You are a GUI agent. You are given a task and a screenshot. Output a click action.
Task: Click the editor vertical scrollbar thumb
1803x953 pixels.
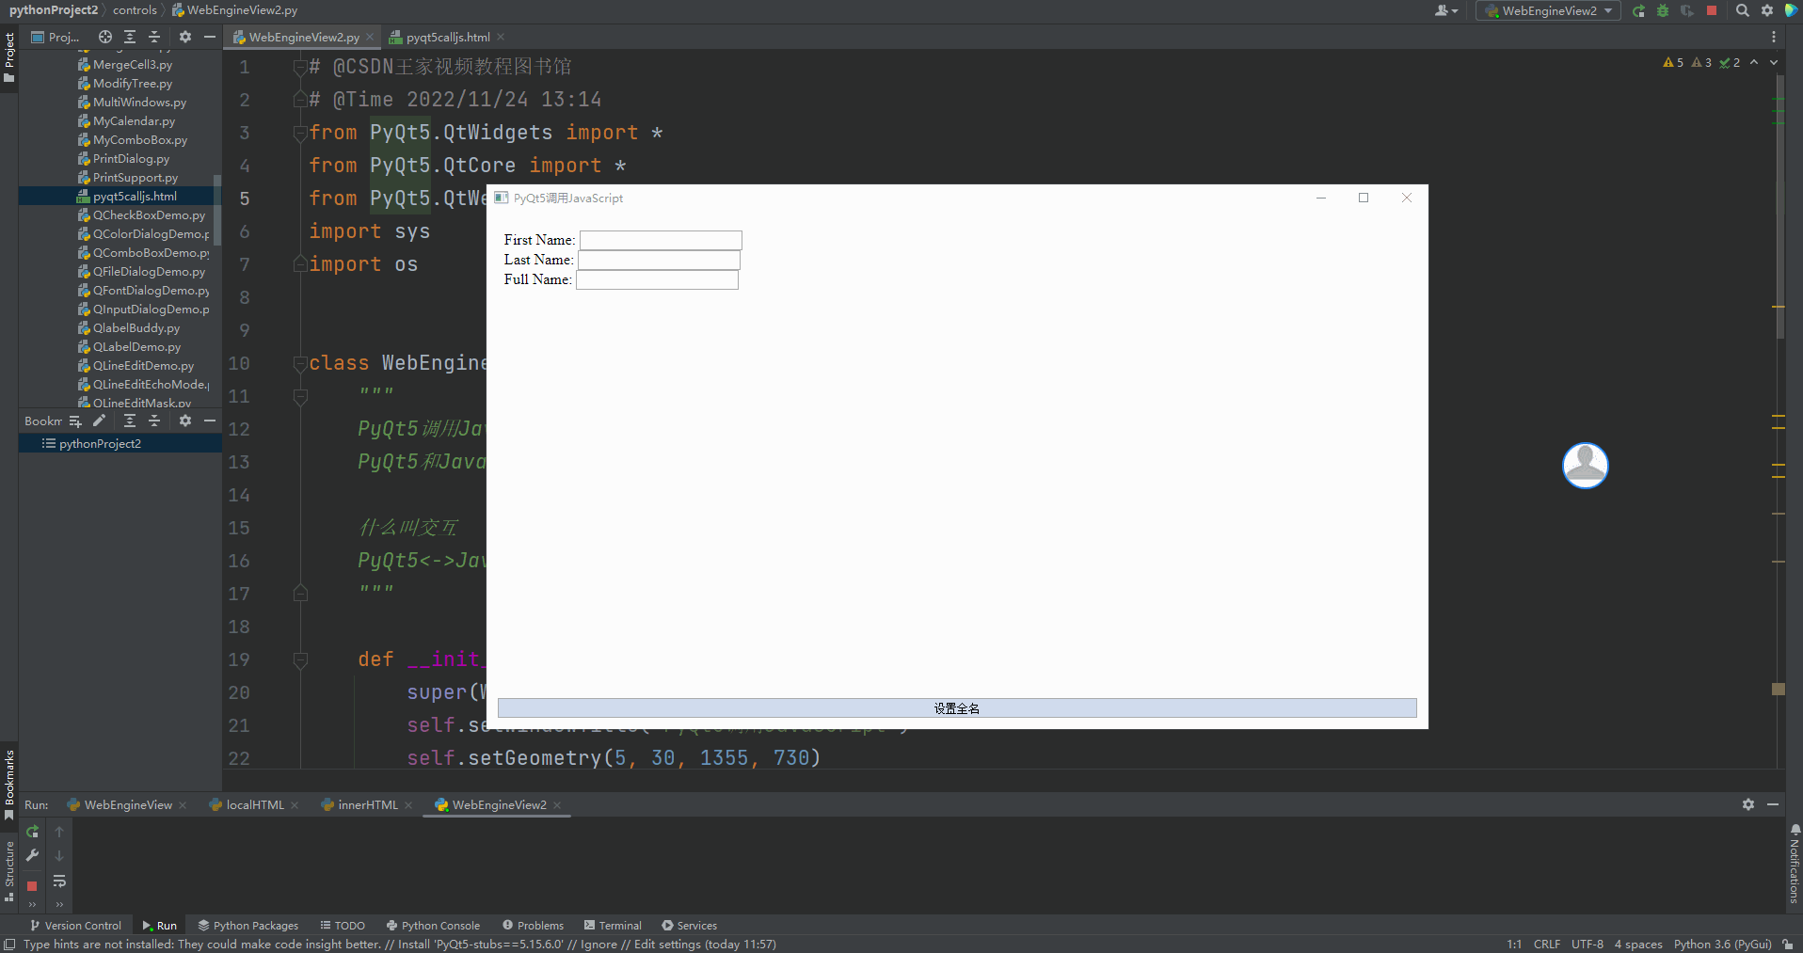tap(1780, 207)
